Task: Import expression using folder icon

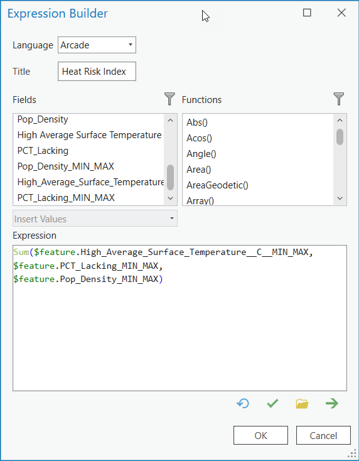Action: click(x=302, y=404)
